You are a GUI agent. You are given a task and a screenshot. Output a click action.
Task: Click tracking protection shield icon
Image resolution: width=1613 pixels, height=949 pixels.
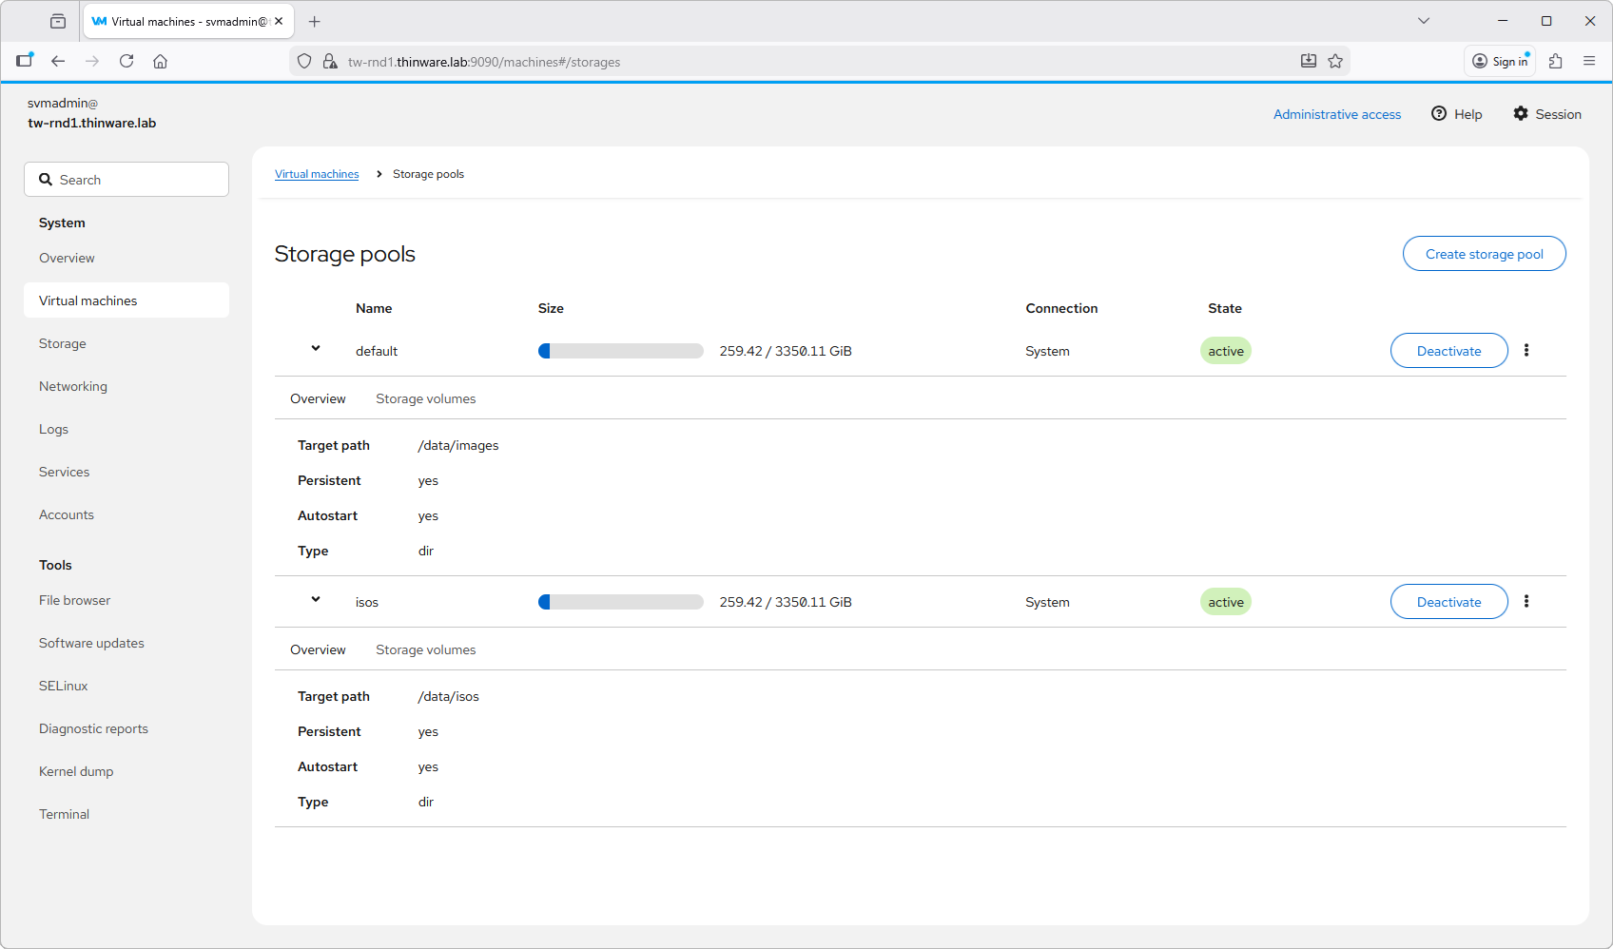click(x=304, y=61)
